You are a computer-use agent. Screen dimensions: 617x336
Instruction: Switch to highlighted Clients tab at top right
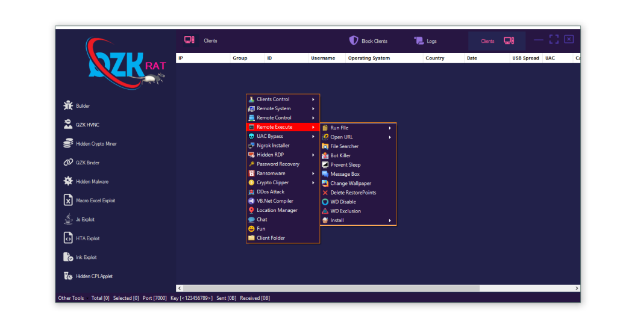click(x=496, y=41)
